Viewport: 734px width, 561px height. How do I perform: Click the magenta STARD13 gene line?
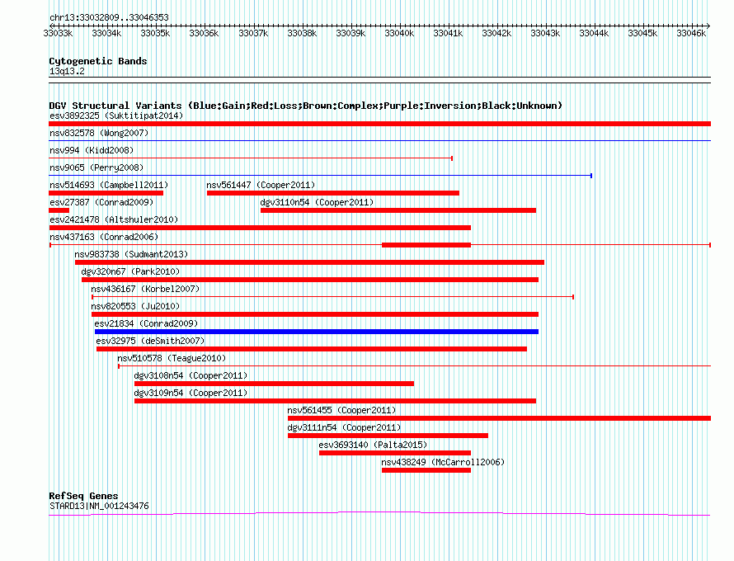pos(379,514)
